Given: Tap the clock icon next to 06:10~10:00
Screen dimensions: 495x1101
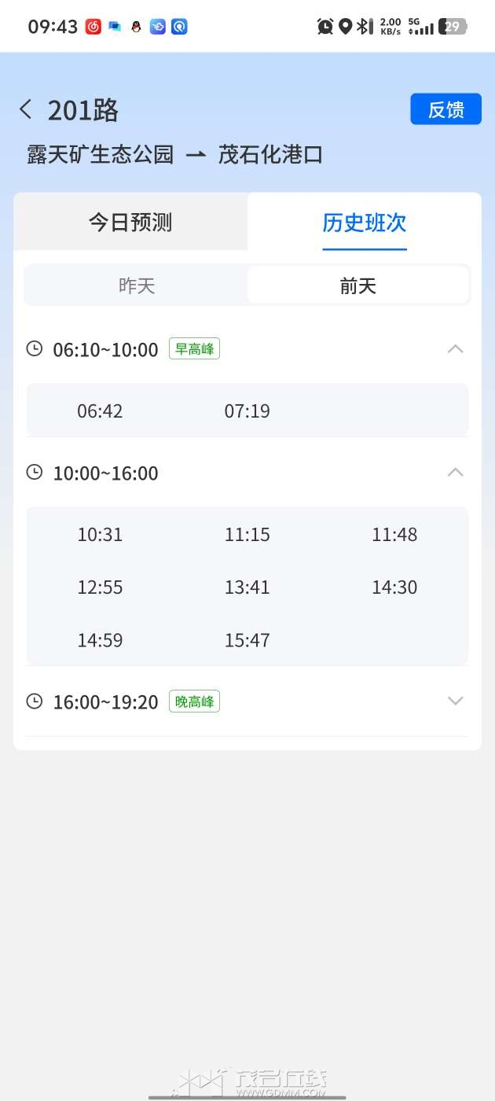Looking at the screenshot, I should 35,348.
